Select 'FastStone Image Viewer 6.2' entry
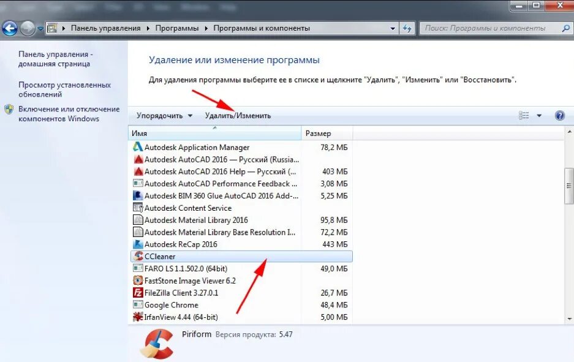 pos(241,281)
